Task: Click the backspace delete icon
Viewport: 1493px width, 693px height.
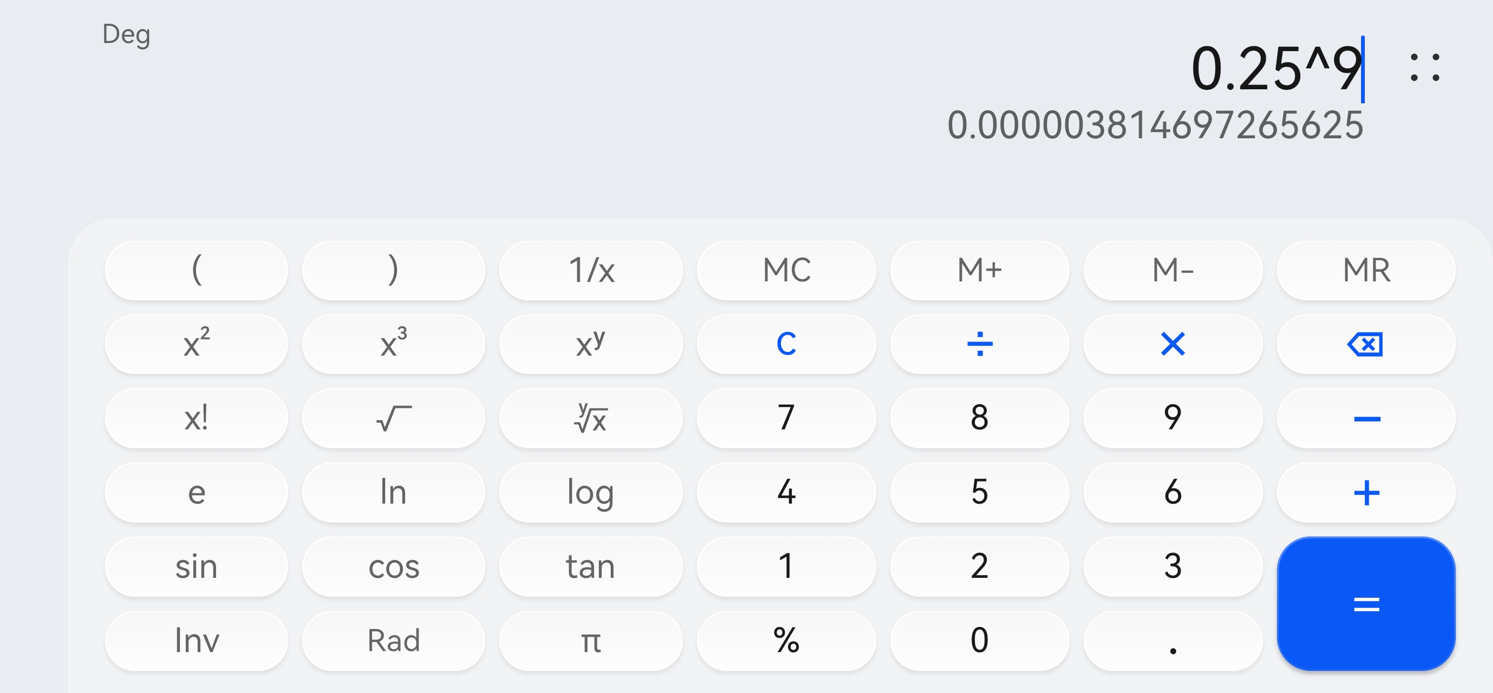Action: (x=1366, y=344)
